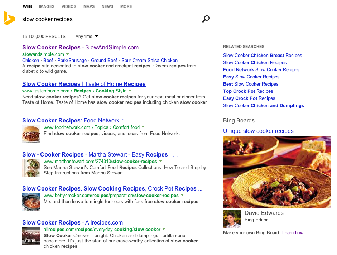Click the Learn how link
Image resolution: width=337 pixels, height=255 pixels.
pyautogui.click(x=293, y=232)
